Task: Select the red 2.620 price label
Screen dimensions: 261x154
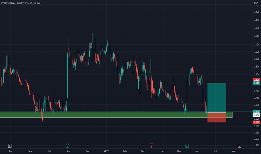Action: [257, 80]
